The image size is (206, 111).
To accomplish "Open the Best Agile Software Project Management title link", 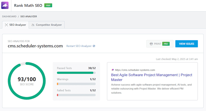I will (x=151, y=77).
